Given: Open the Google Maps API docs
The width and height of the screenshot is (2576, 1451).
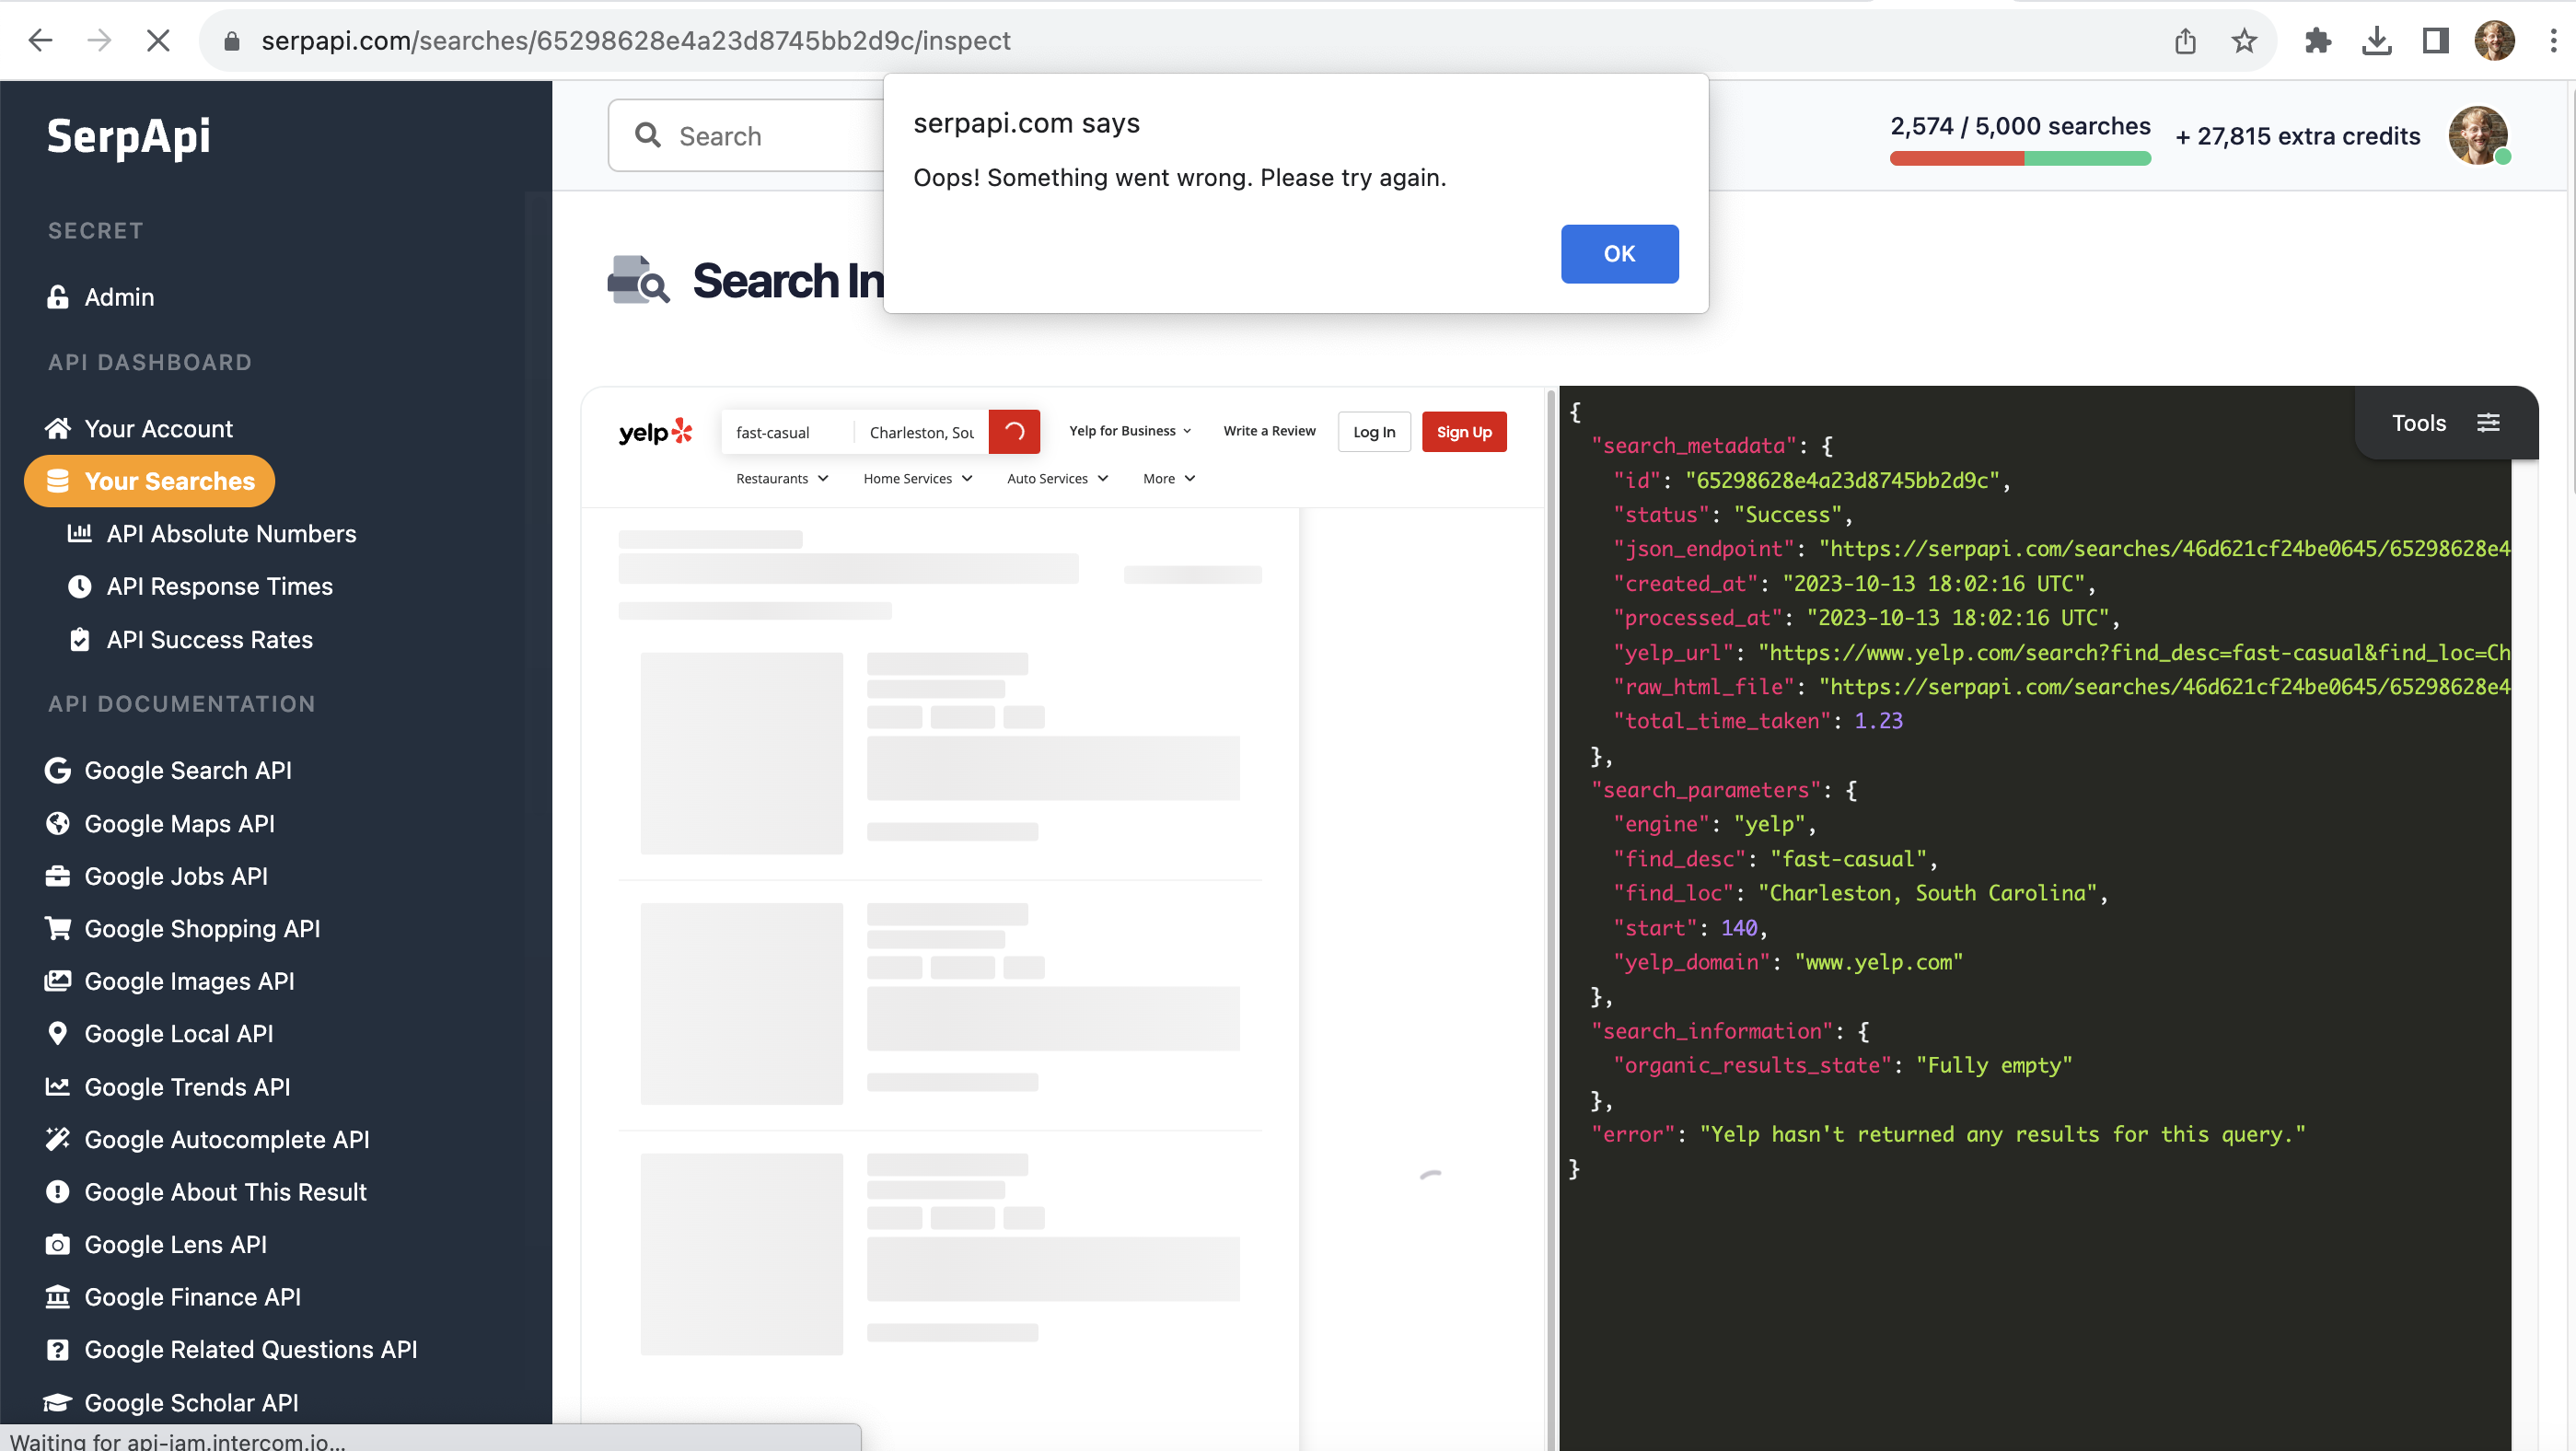Looking at the screenshot, I should point(179,824).
